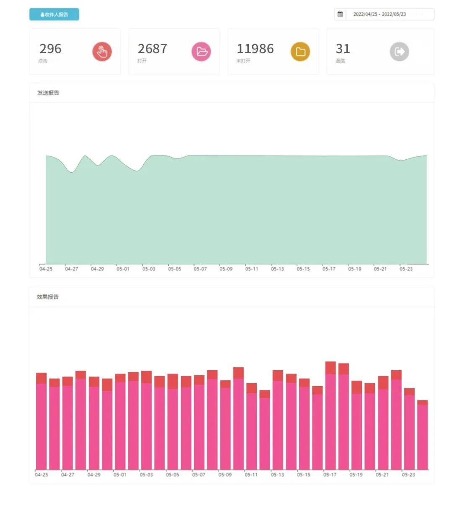The width and height of the screenshot is (453, 532).
Task: Click the pink open-folder icon
Action: (x=201, y=52)
